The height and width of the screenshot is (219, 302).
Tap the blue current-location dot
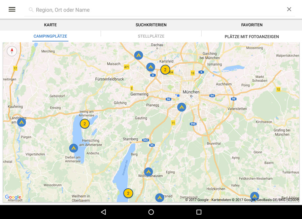[178, 96]
